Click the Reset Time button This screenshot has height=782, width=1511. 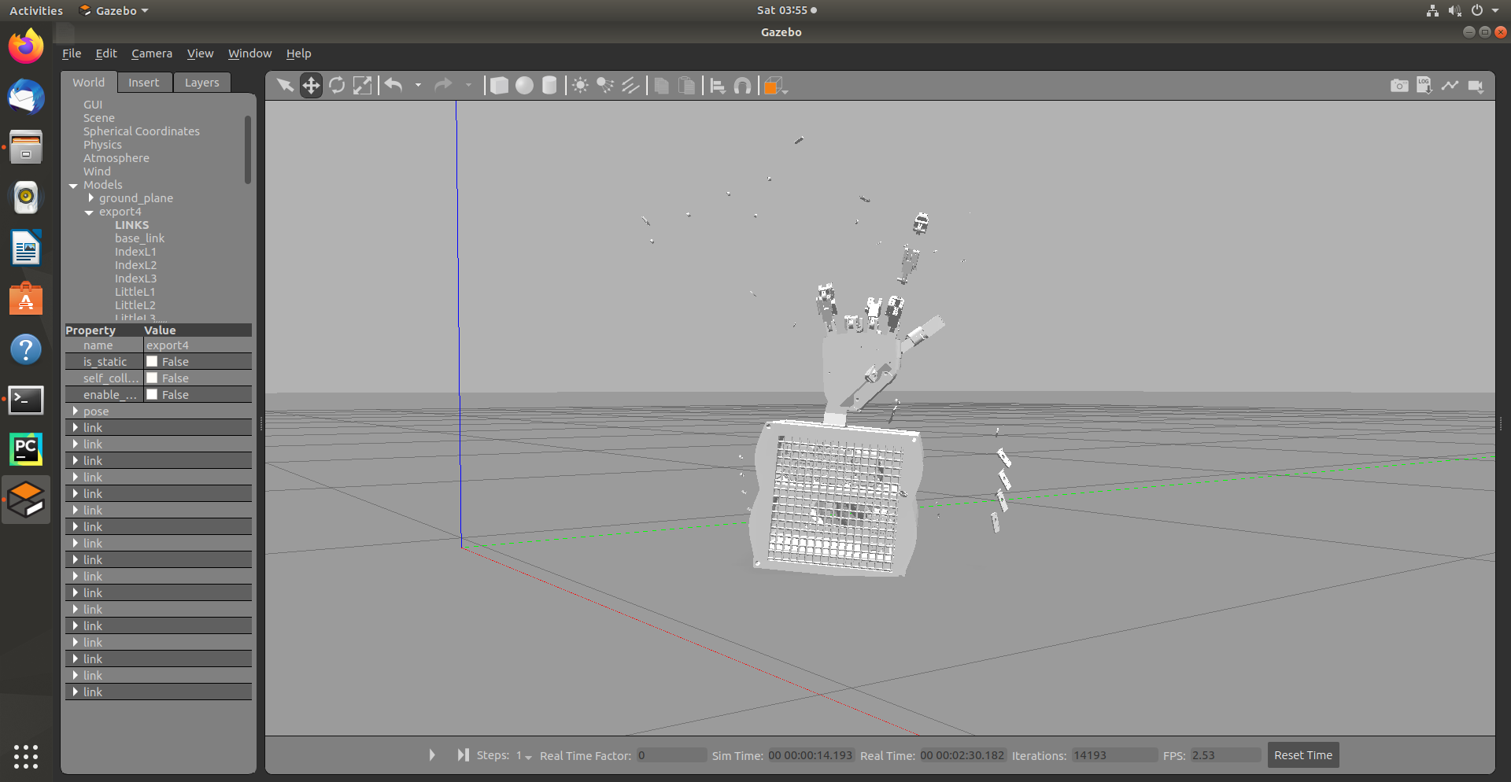click(x=1303, y=755)
